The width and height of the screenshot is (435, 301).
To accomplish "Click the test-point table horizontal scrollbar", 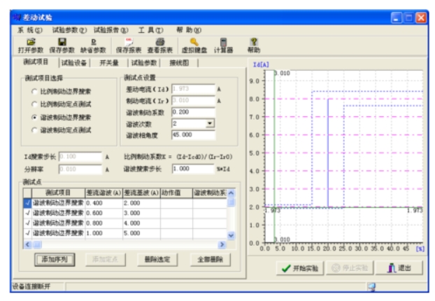I will (126, 244).
